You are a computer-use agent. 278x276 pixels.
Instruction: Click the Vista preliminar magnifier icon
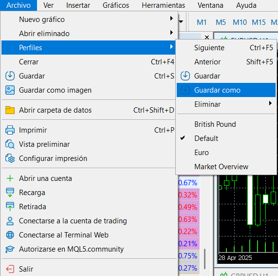click(10, 144)
